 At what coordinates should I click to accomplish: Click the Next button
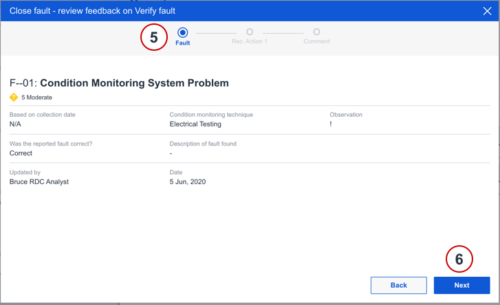(461, 285)
